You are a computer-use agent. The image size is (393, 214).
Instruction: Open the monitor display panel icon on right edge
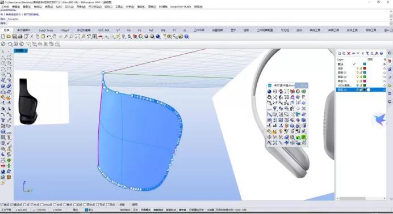390,102
